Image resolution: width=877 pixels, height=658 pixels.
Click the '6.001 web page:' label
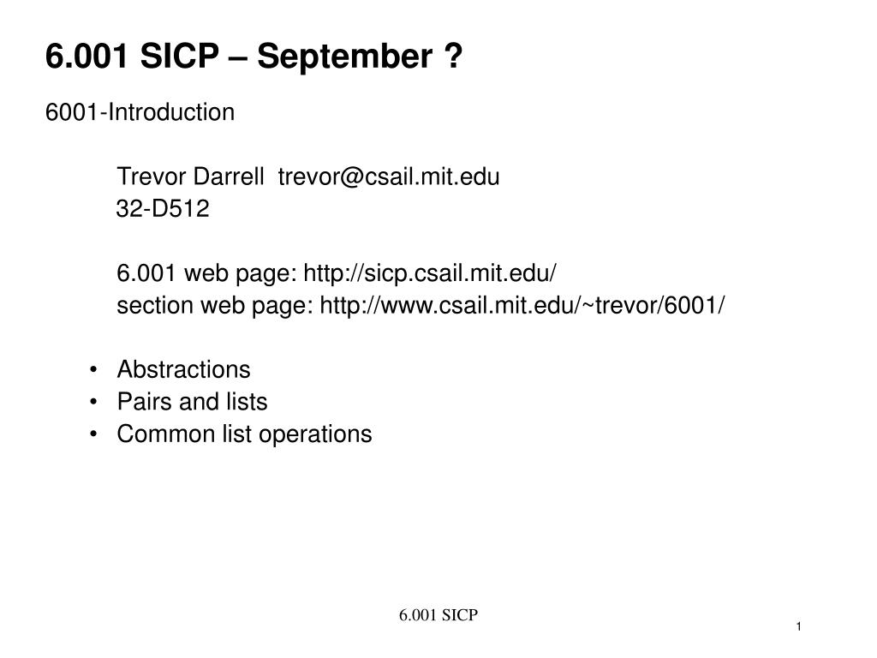coord(207,273)
